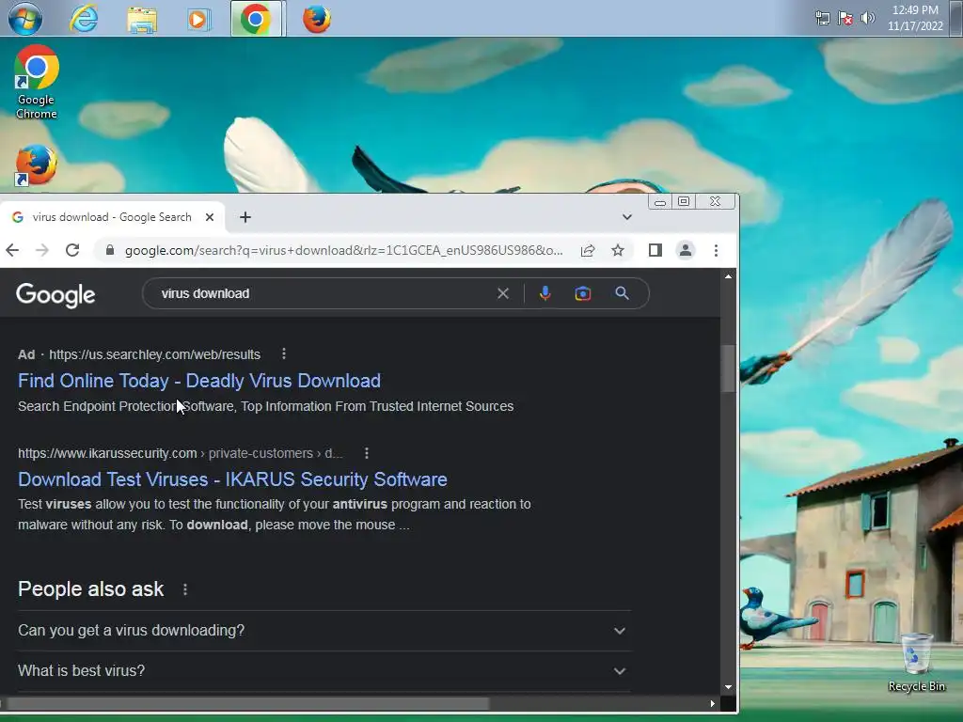Viewport: 963px width, 722px height.
Task: Open Chrome profile avatar
Action: [686, 250]
